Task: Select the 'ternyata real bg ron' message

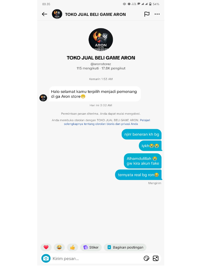Action: pos(138,175)
